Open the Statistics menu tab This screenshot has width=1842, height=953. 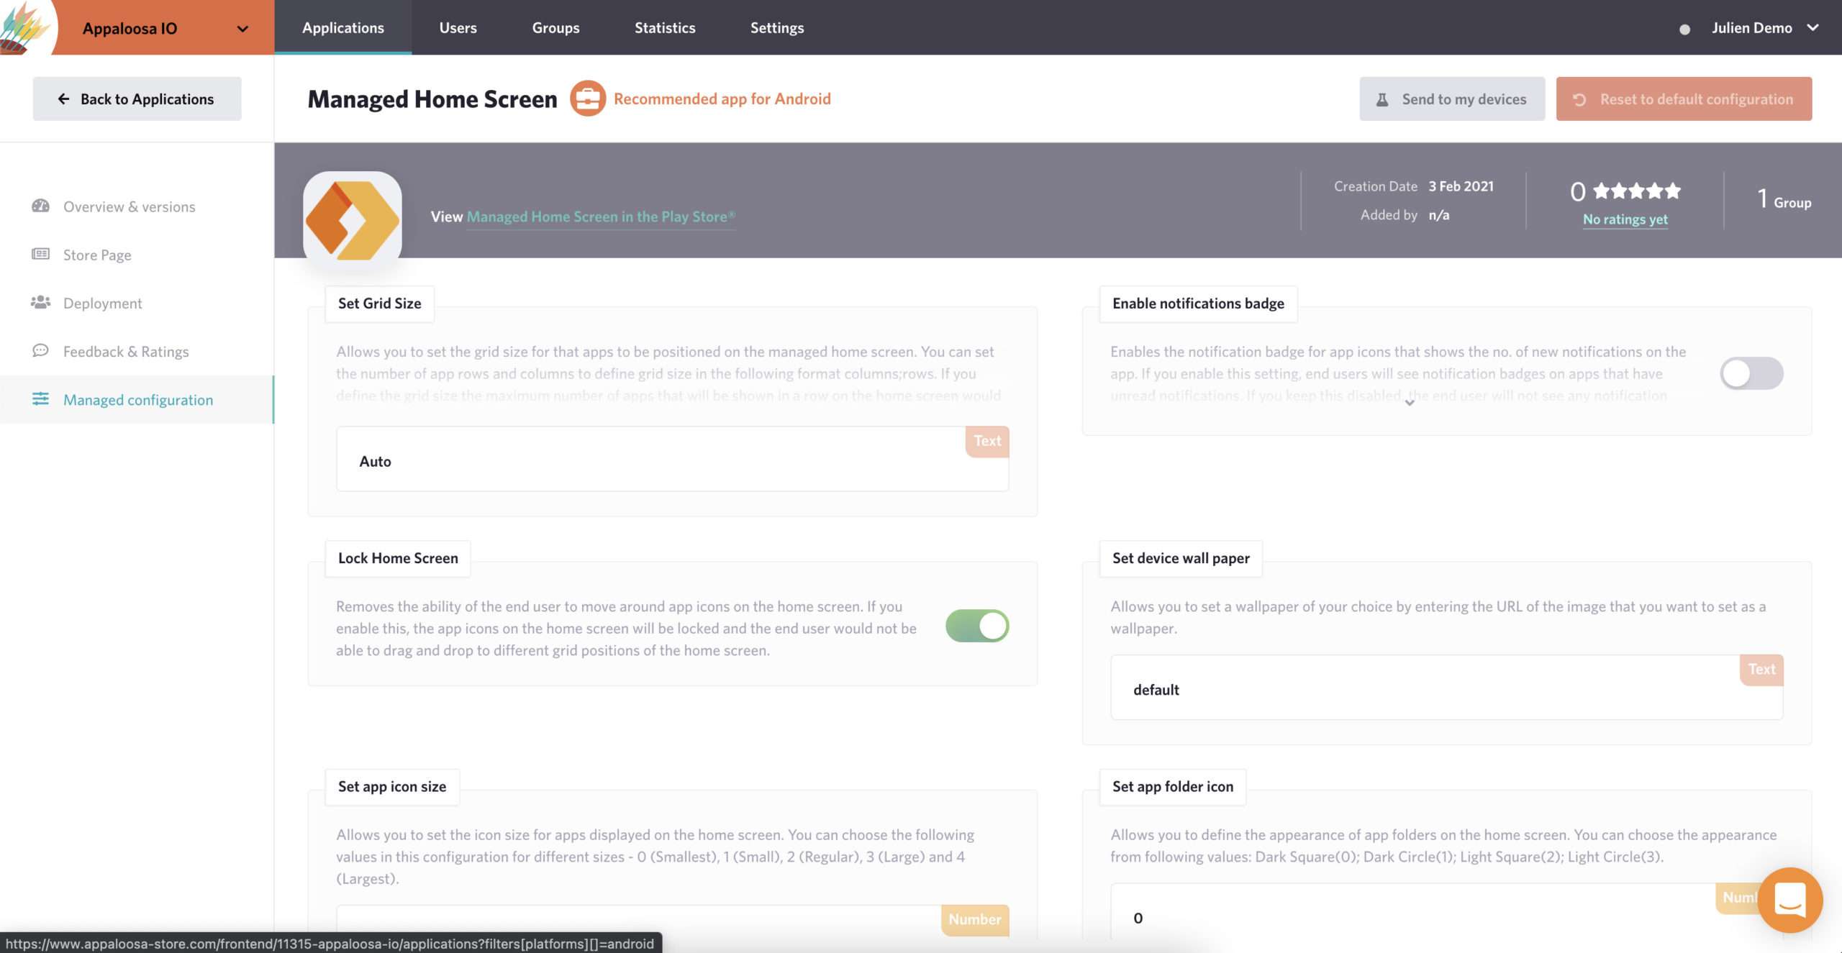click(665, 27)
